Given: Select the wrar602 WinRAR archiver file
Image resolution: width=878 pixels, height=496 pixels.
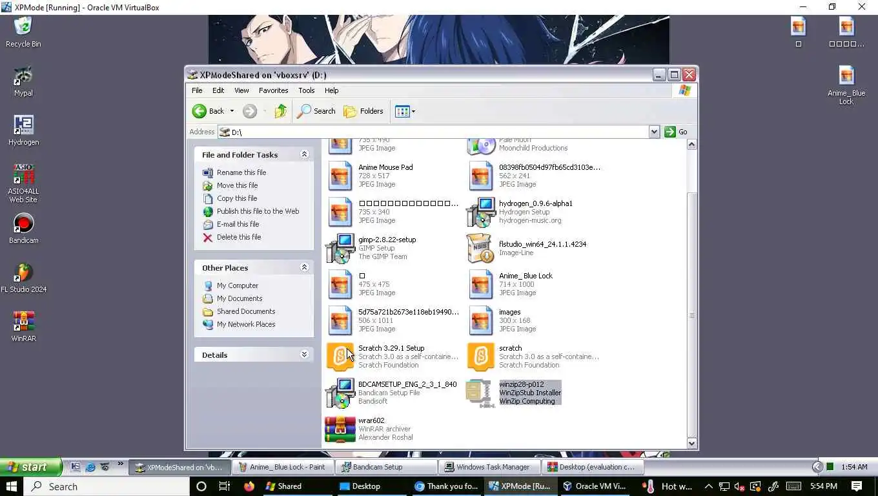Looking at the screenshot, I should (369, 429).
